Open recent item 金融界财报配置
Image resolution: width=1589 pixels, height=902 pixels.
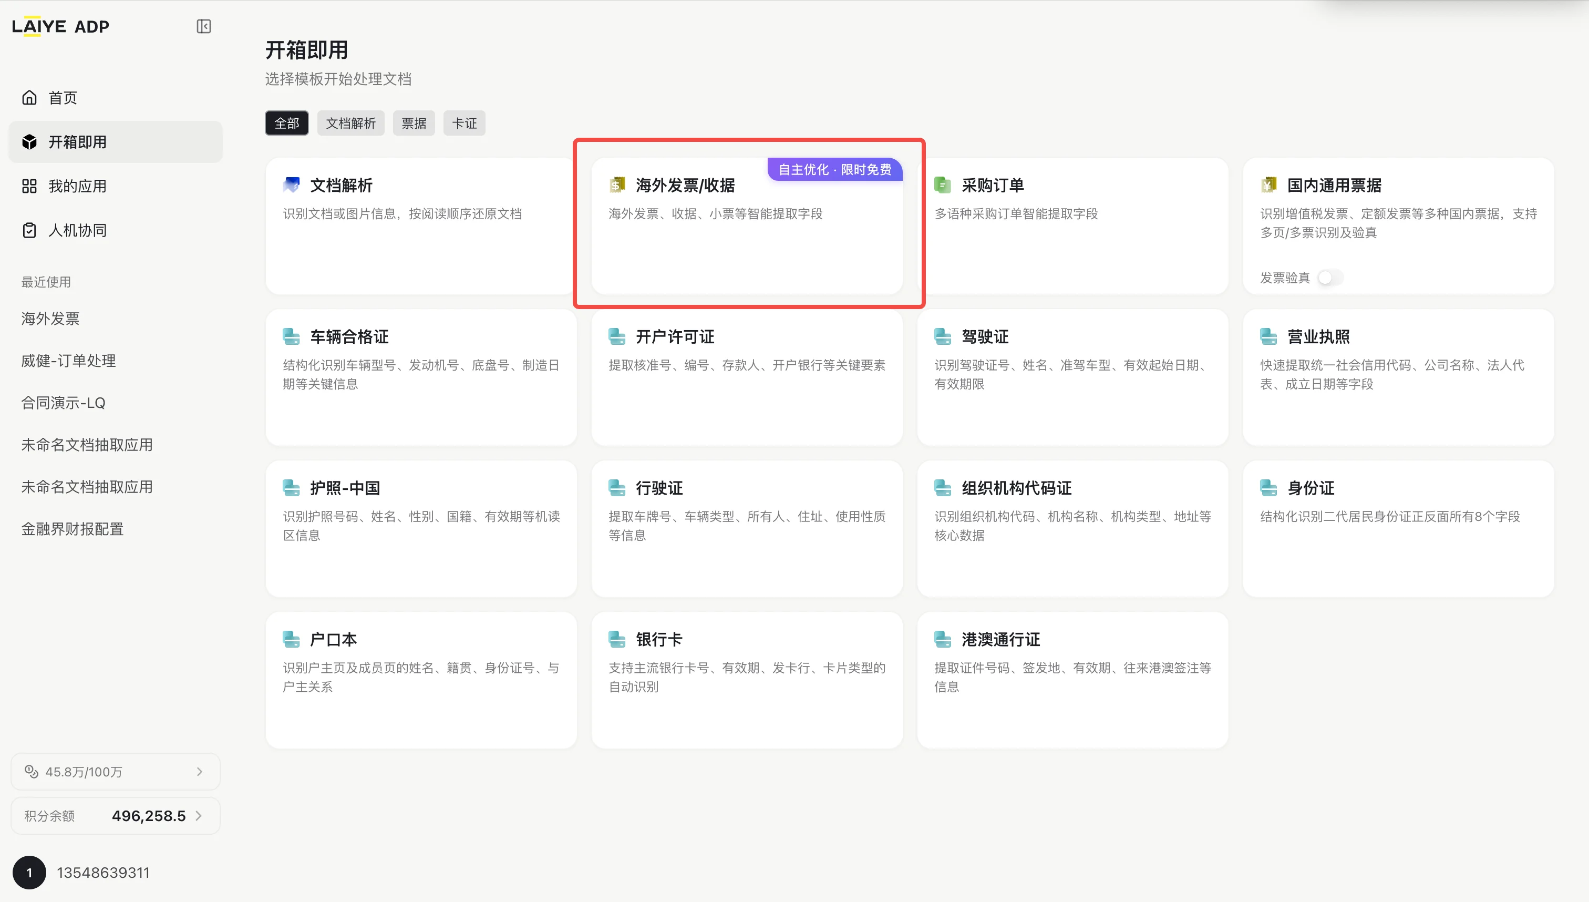pos(73,529)
